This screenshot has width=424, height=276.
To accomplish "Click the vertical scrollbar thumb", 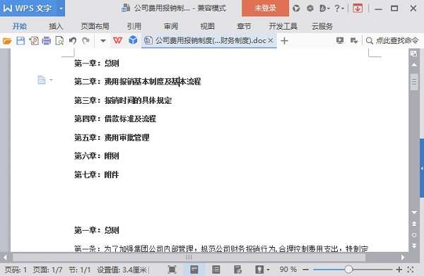I will 414,82.
